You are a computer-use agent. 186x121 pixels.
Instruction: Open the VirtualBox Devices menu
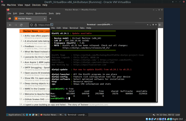click(36, 5)
